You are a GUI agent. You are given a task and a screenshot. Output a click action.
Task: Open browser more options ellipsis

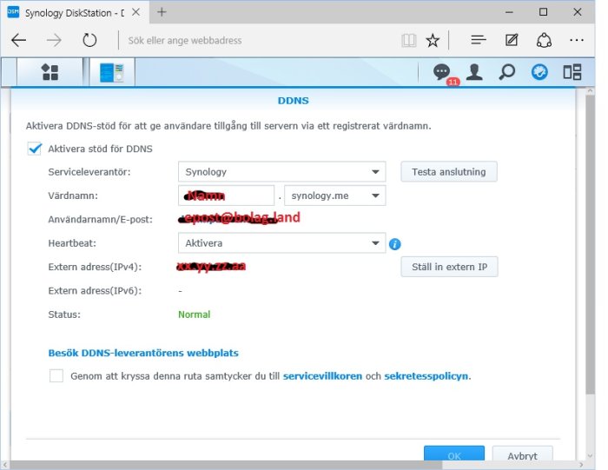577,40
